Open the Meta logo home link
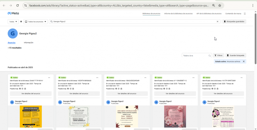This screenshot has width=257, height=130. click(x=13, y=13)
